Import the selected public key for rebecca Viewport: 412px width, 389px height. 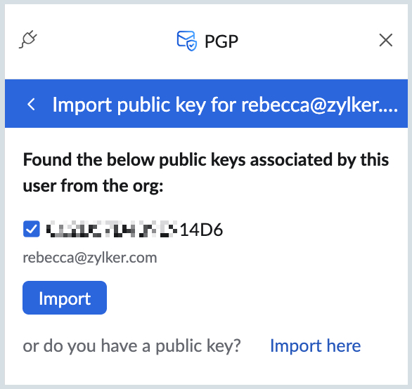(65, 298)
